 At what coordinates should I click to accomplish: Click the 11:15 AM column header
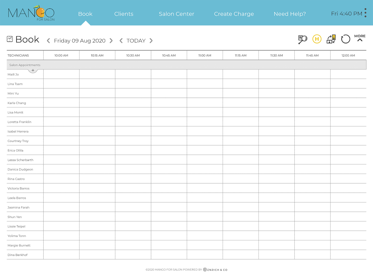241,55
